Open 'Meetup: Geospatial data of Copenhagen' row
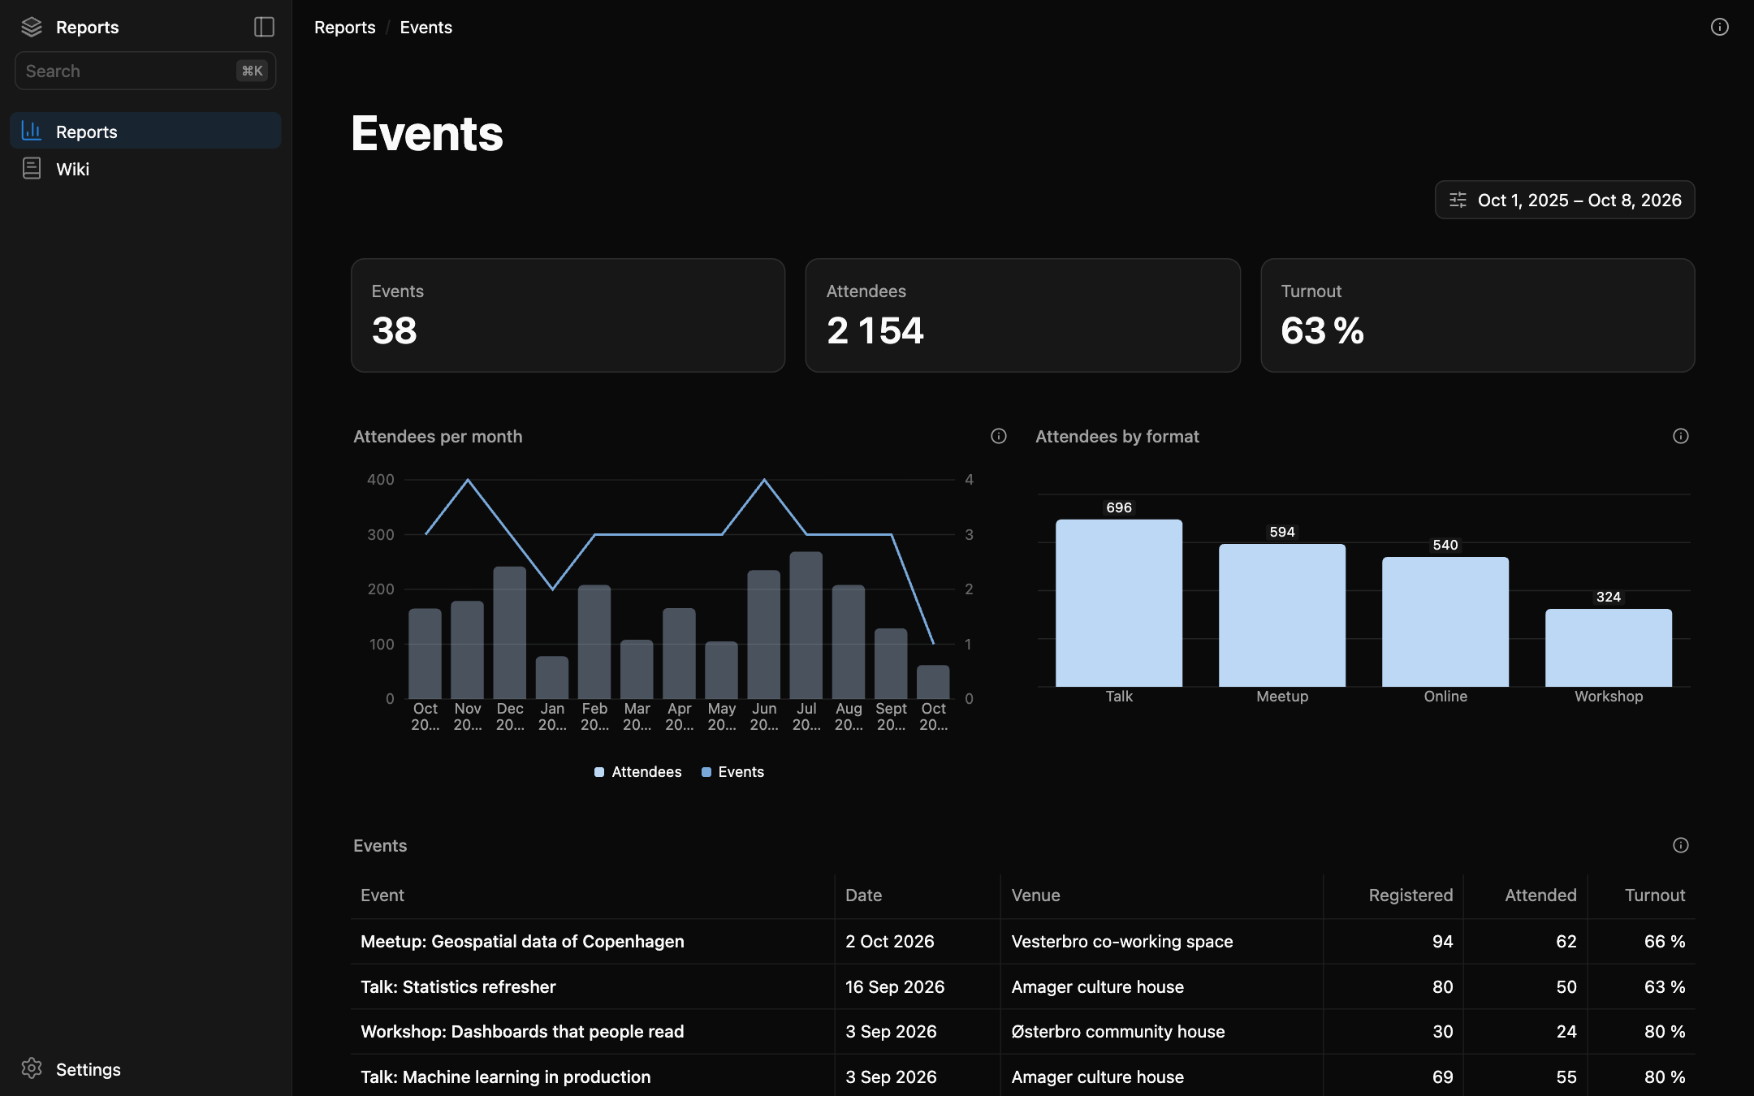1754x1096 pixels. (x=1022, y=941)
